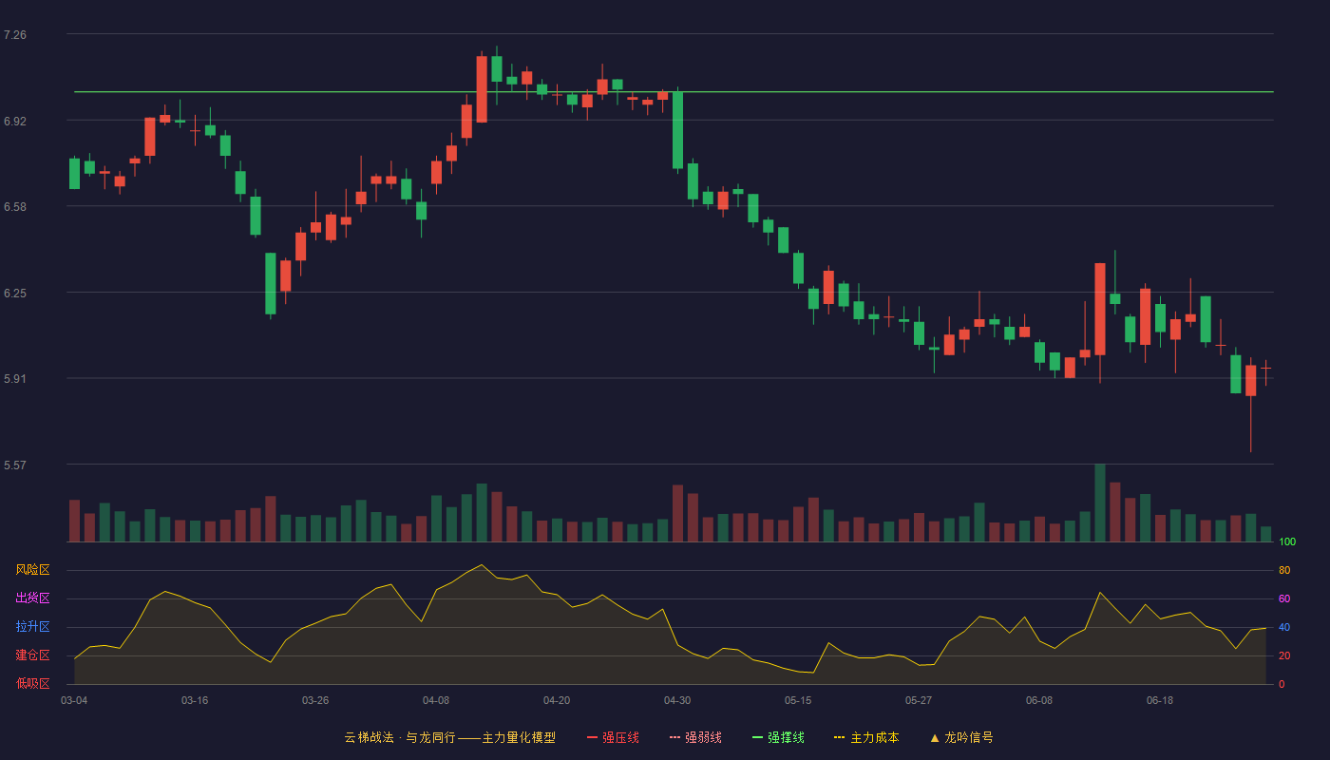Click the green horizontal support line
This screenshot has height=760, width=1330.
(x=674, y=92)
